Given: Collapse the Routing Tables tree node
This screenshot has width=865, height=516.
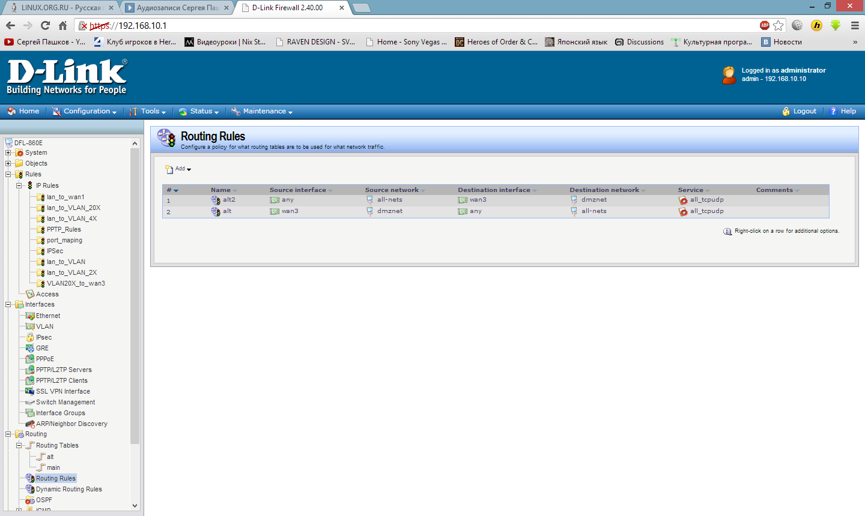Looking at the screenshot, I should tap(19, 445).
